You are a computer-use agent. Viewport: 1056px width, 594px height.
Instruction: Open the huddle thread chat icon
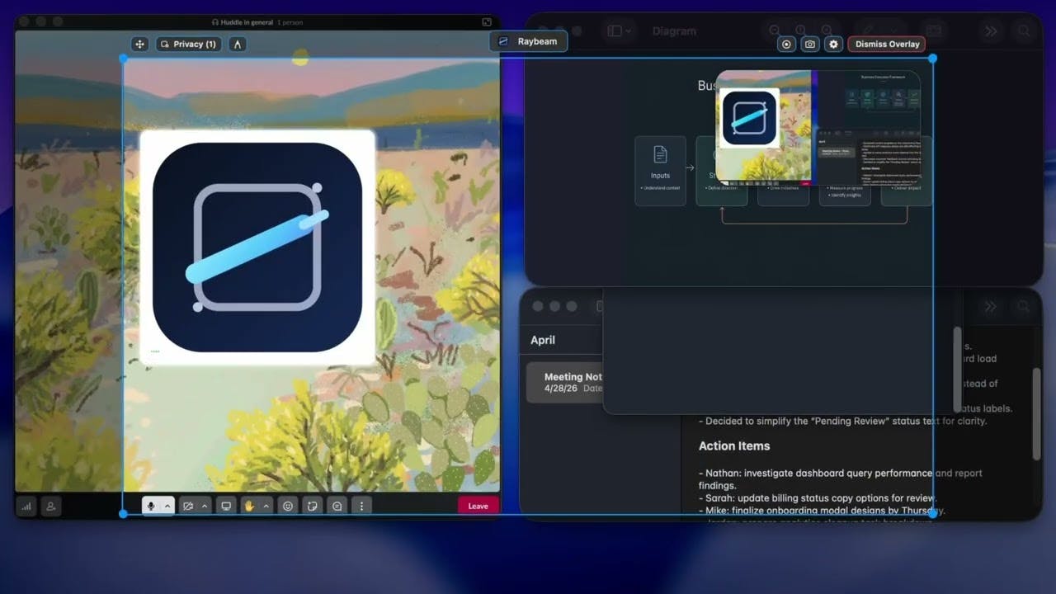337,506
